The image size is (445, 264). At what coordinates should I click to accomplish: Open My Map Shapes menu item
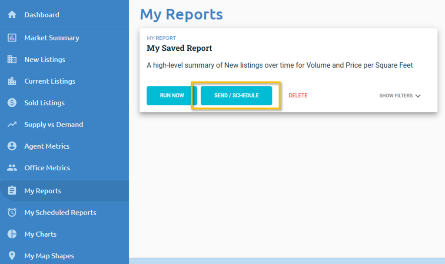pyautogui.click(x=49, y=256)
